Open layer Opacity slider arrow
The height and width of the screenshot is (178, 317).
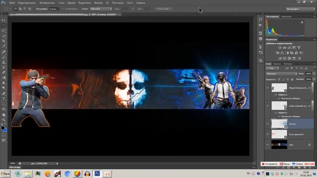314,74
